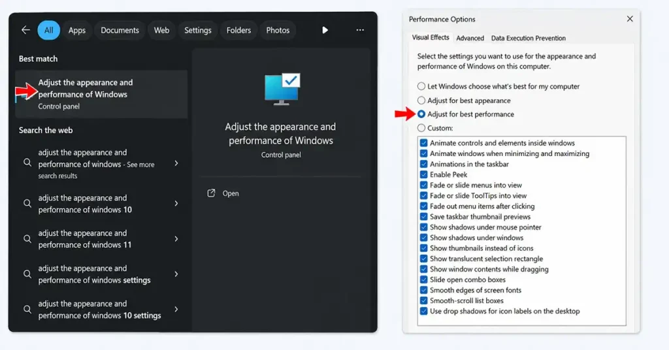Screen dimensions: 669x350
Task: Toggle 'Show shadows under mouse pointer'
Action: click(423, 227)
